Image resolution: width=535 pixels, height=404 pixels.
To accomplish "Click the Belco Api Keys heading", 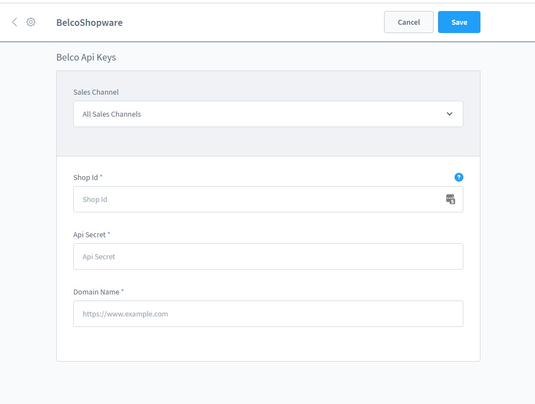I will (86, 57).
